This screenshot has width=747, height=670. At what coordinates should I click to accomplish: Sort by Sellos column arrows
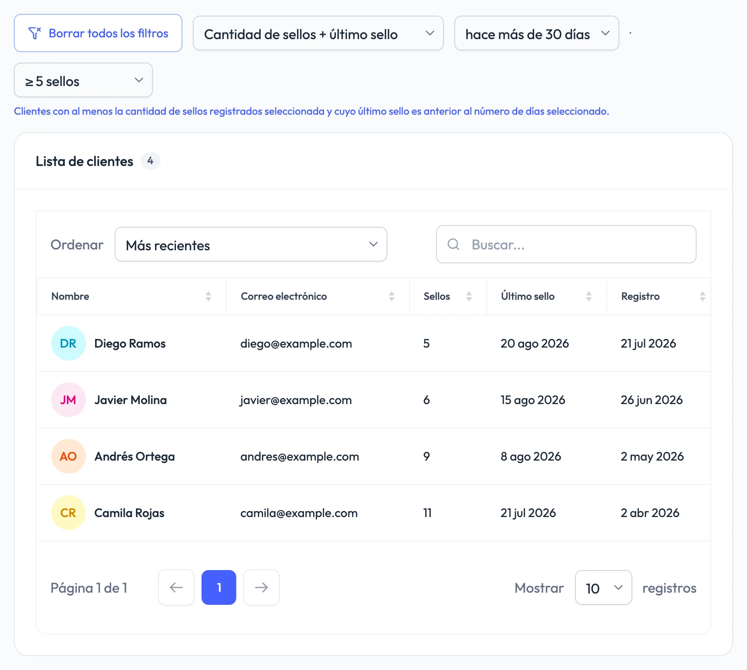(469, 296)
